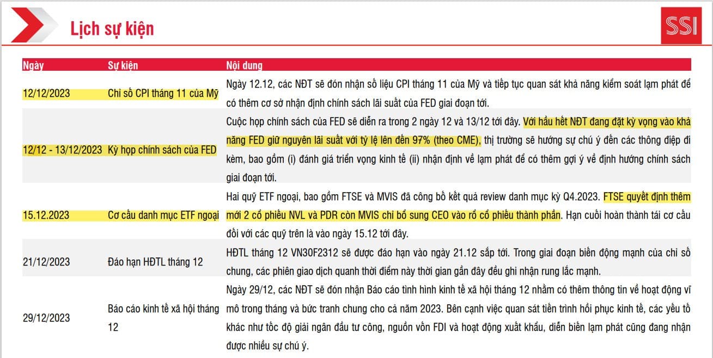
Task: Click the line 'Cuộc họp chính sách của FED'
Action: tap(373, 121)
